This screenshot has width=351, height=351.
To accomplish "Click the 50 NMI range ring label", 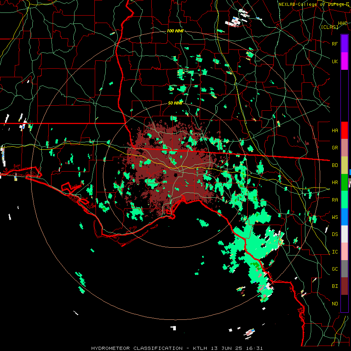I will tap(175, 103).
